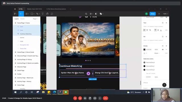This screenshot has width=182, height=102.
Task: Open a new Figma tab with plus
Action: (71, 9)
